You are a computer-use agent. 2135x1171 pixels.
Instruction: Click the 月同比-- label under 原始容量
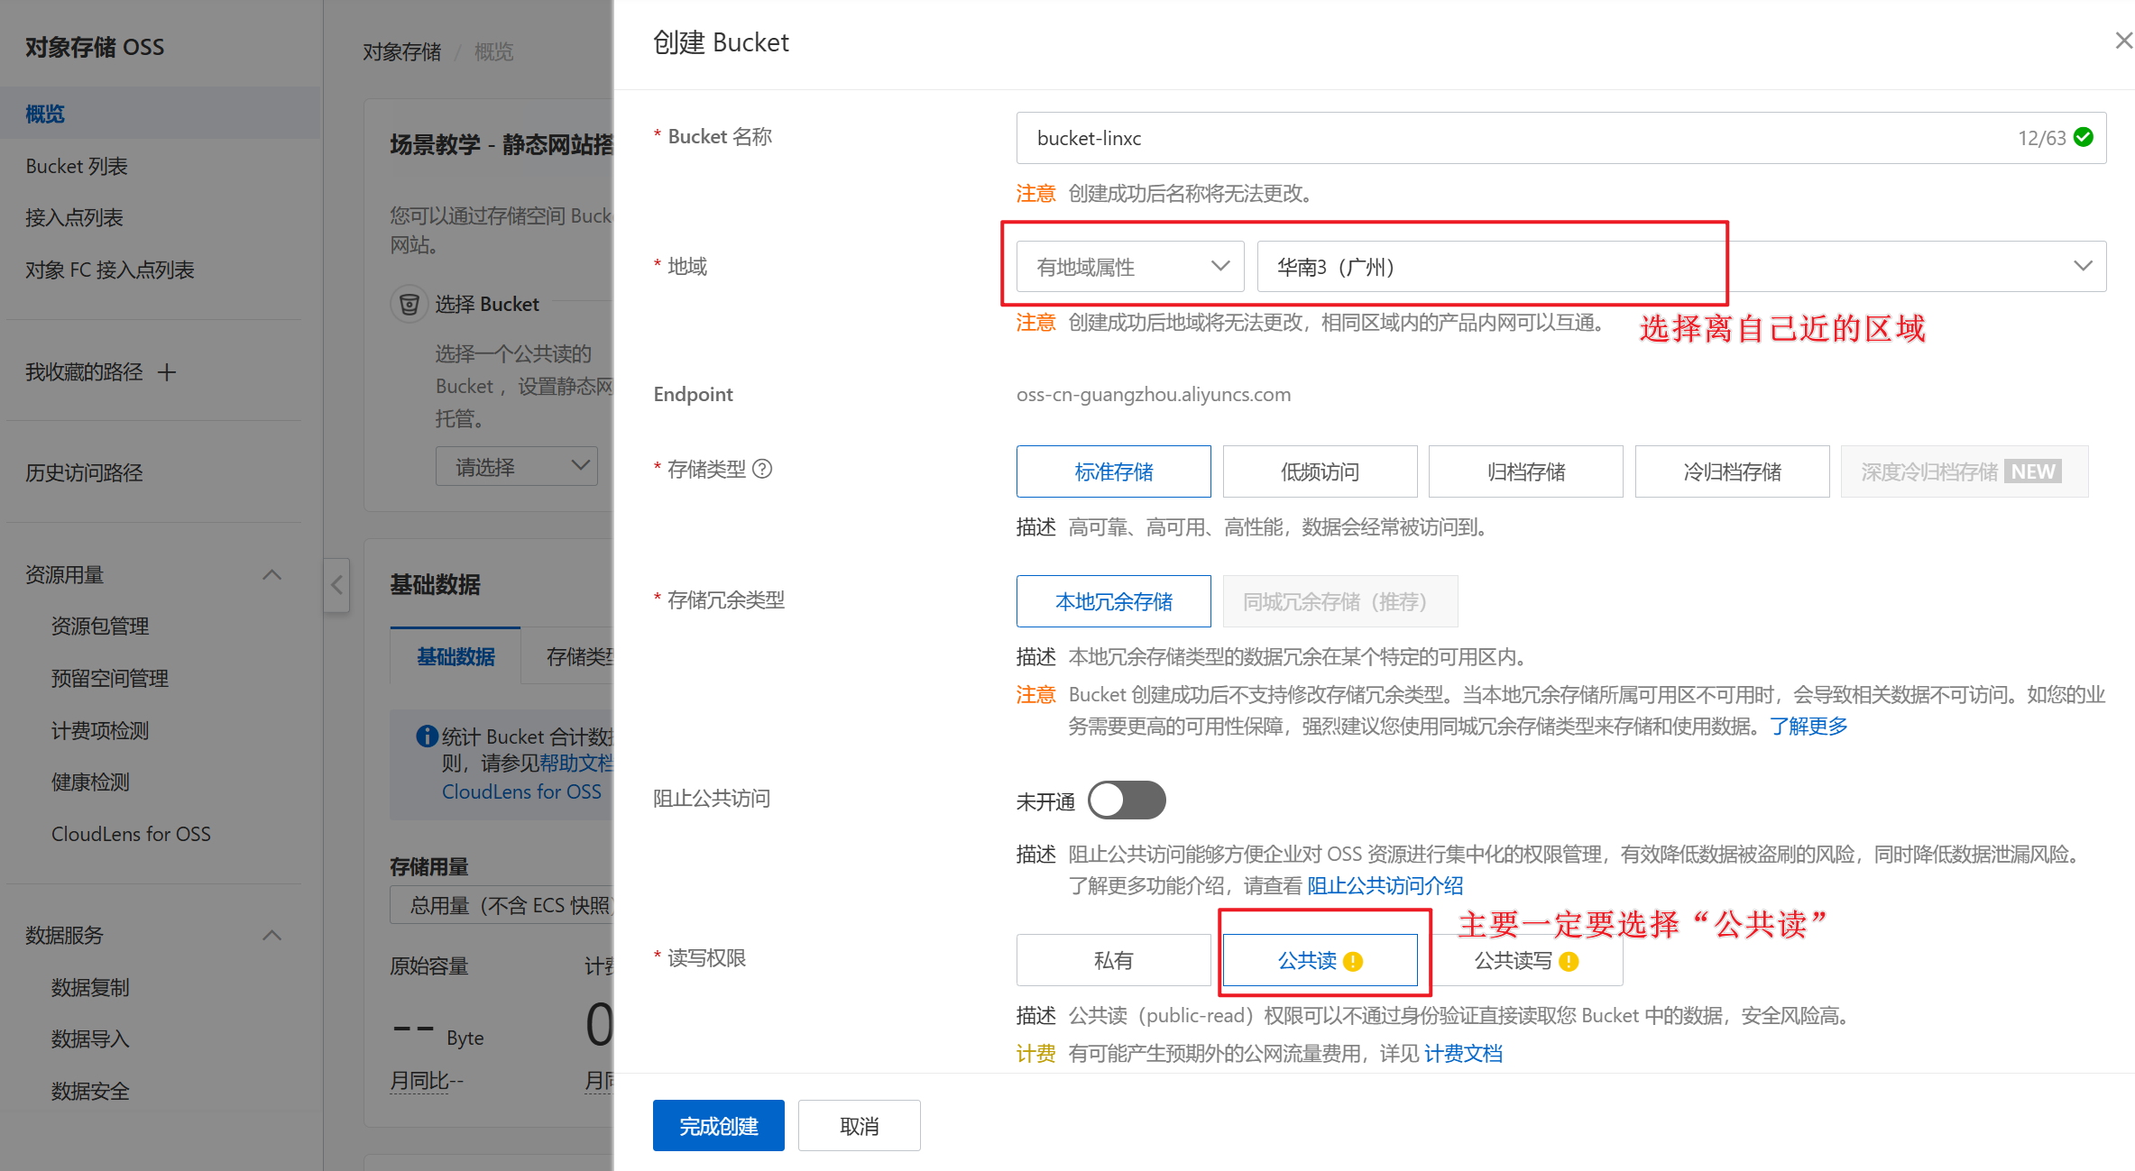[427, 1080]
